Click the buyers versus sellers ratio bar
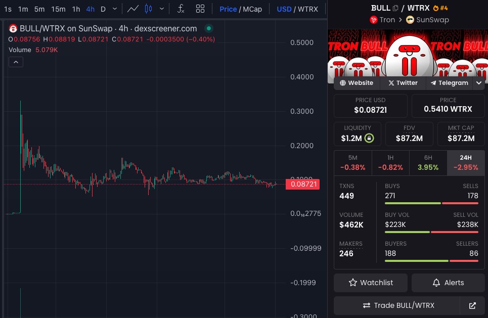Screen dimensions: 488x318 point(431,261)
